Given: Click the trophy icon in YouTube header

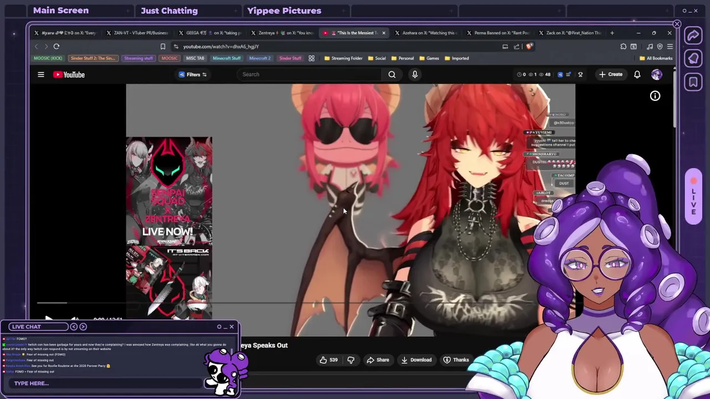Looking at the screenshot, I should 580,74.
